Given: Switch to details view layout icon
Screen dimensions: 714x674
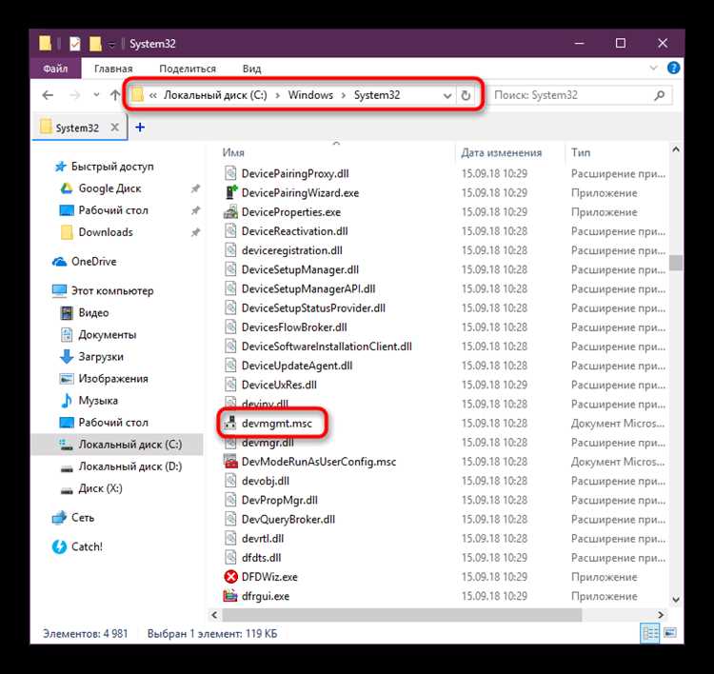Looking at the screenshot, I should pos(650,633).
